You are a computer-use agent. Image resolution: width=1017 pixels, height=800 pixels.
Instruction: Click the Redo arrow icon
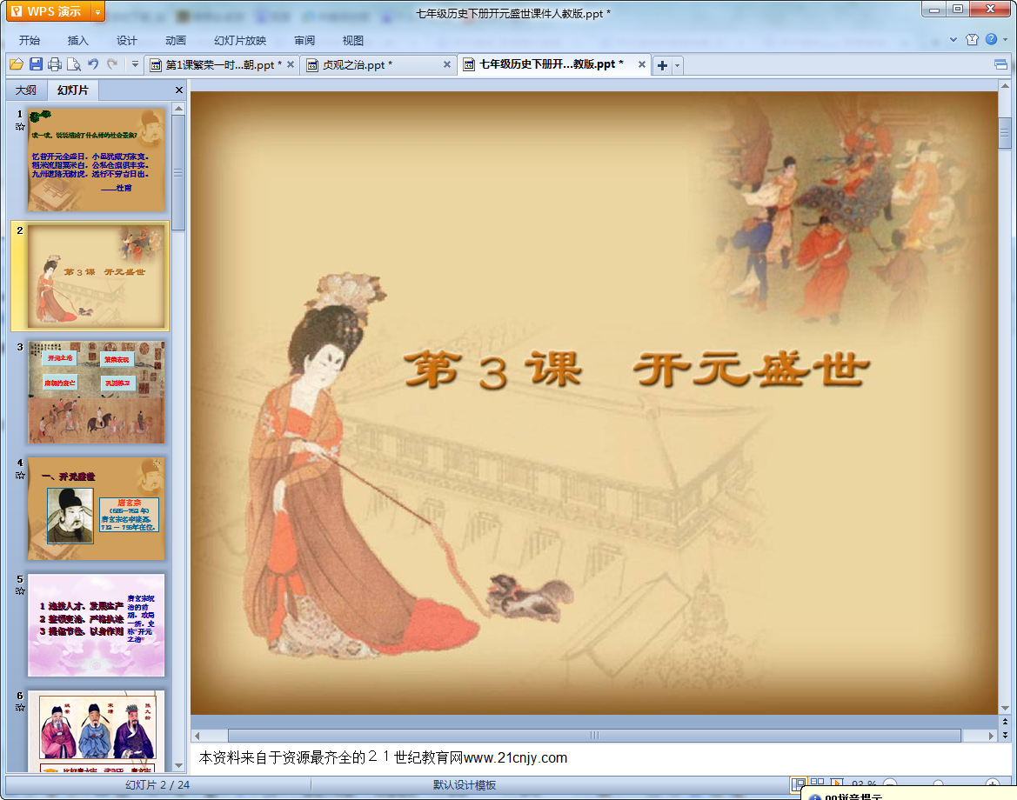(112, 64)
